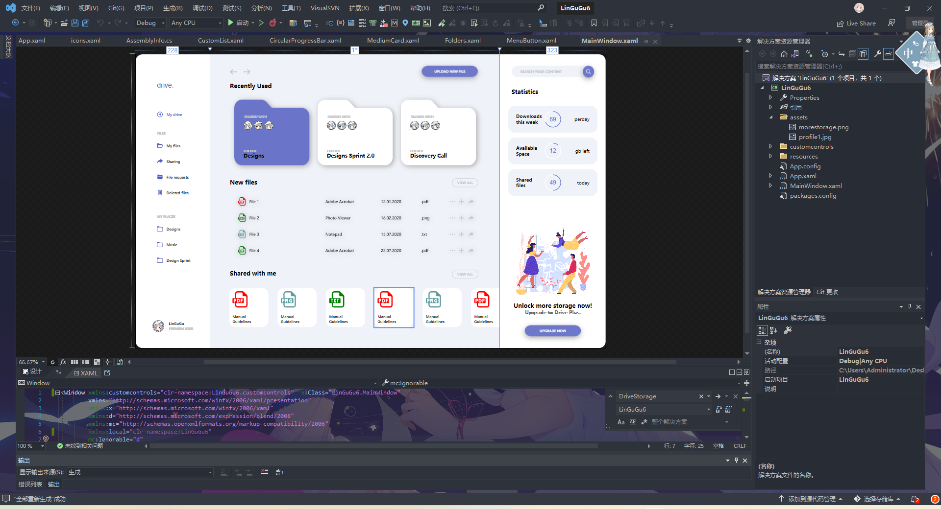The image size is (941, 509).
Task: Click the Home icon in Solution Explorer
Action: click(784, 54)
